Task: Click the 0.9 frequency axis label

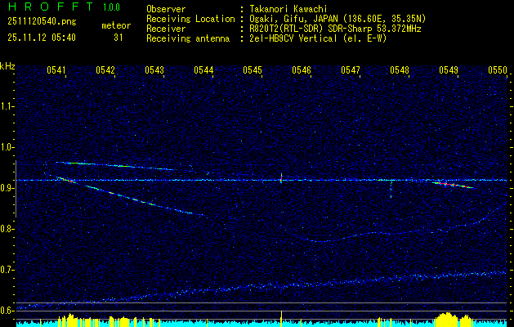Action: [7, 188]
